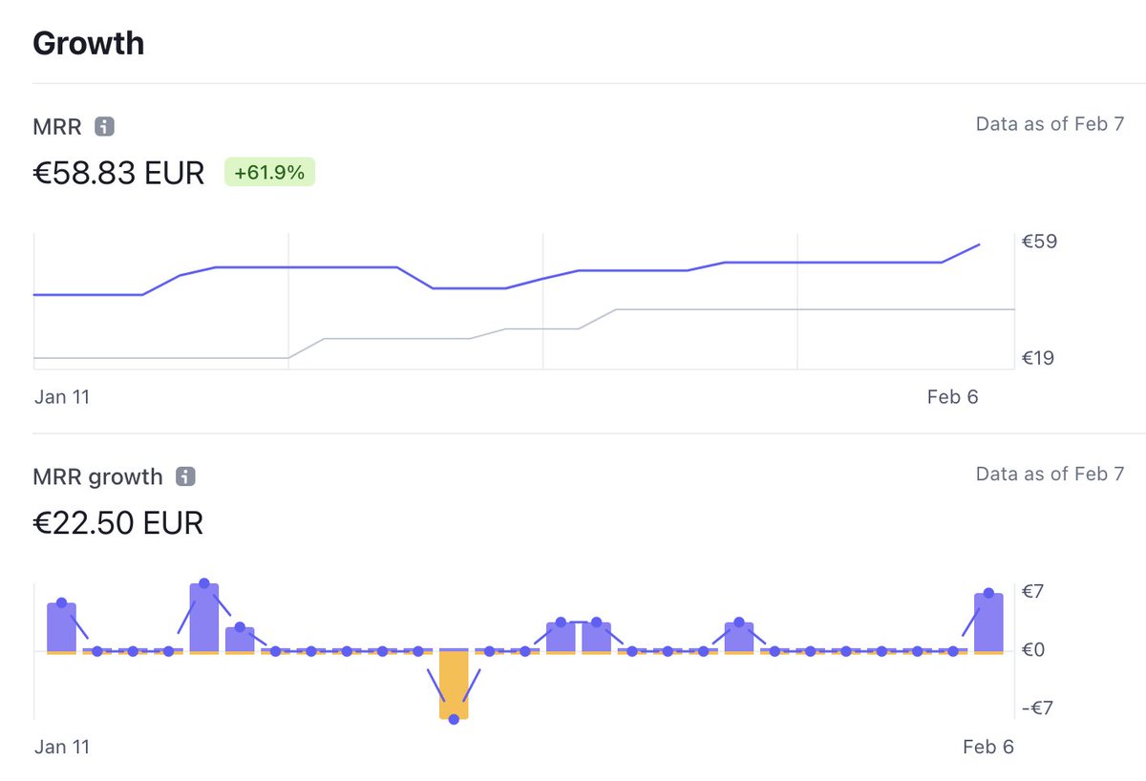Click the MRR growth label text
Image resolution: width=1146 pixels, height=781 pixels.
[98, 476]
